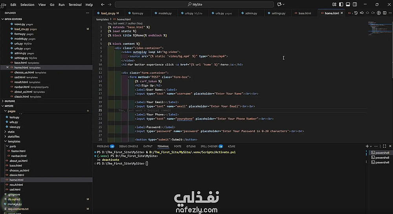The image size is (393, 214).
Task: Open the Copilot chat icon
Action: click(279, 4)
